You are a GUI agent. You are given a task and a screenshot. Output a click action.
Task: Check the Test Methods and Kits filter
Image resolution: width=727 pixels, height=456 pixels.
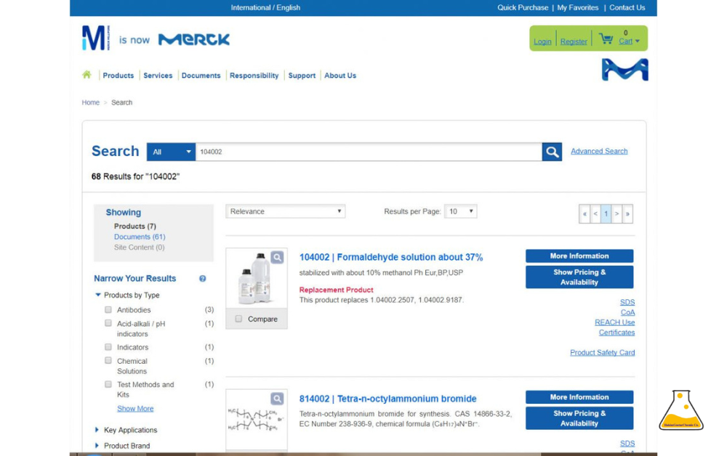coord(108,384)
